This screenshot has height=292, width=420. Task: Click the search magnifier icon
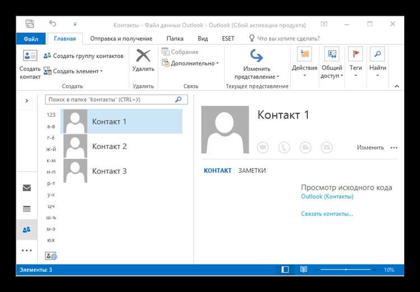click(179, 100)
